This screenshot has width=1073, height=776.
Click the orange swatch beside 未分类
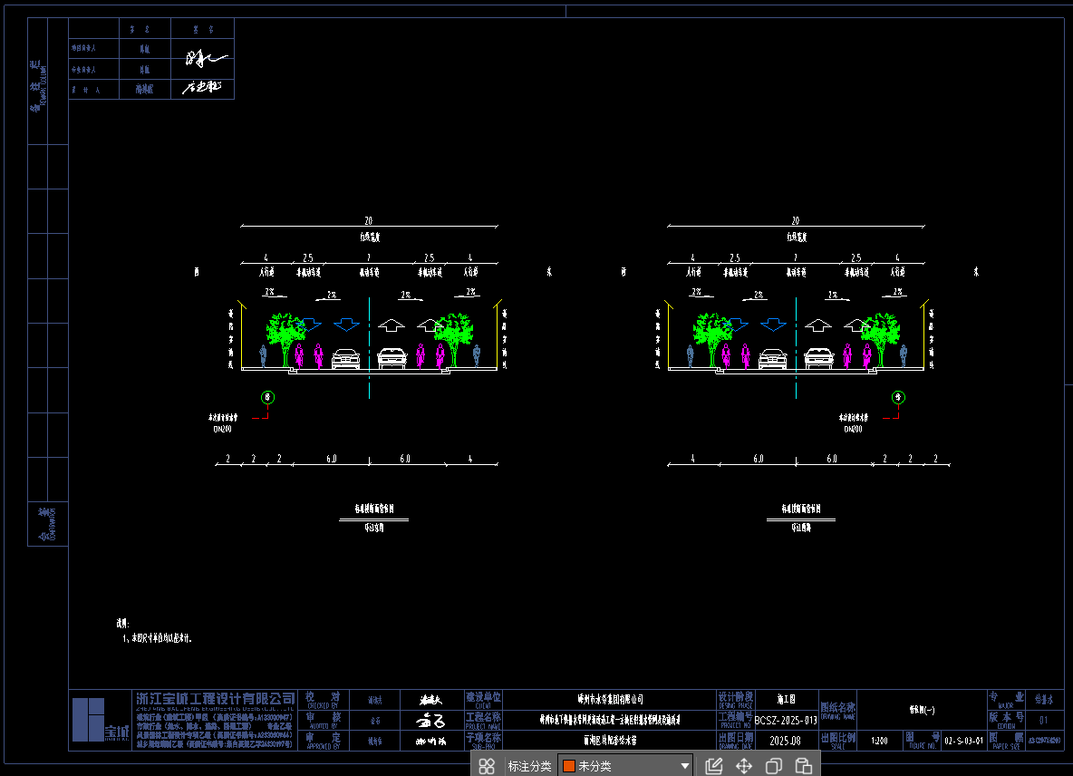point(568,766)
